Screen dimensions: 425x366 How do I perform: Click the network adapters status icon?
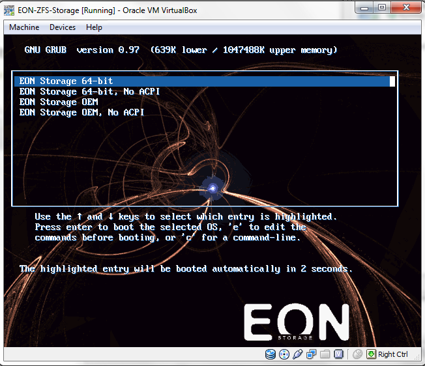point(311,354)
